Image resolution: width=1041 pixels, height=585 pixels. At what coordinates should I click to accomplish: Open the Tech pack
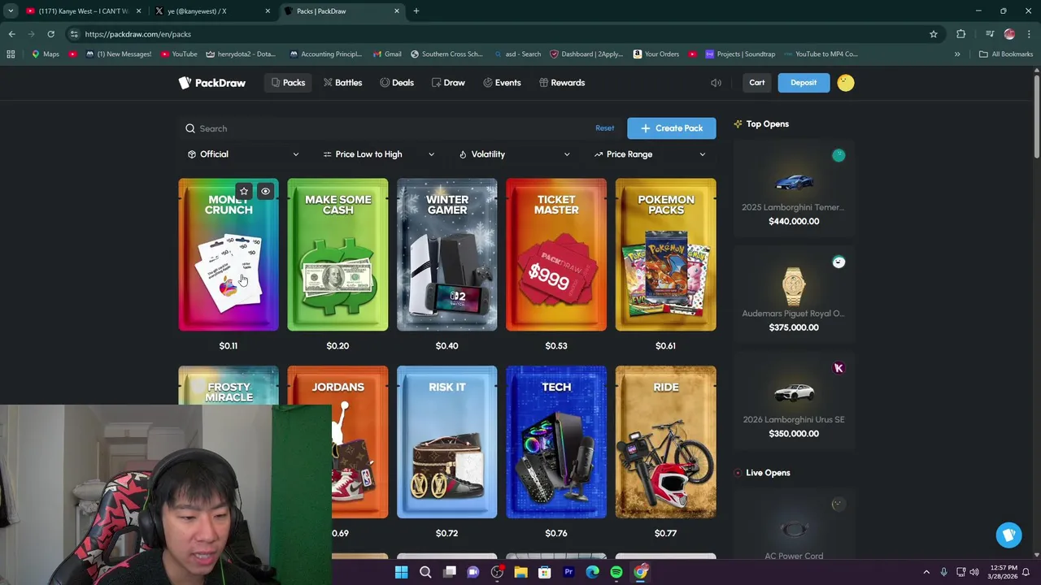coord(556,442)
